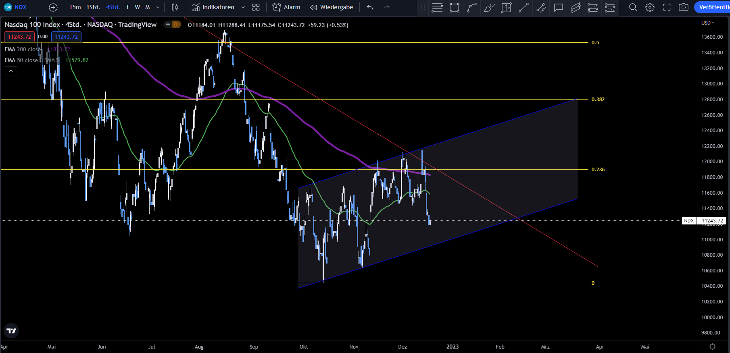Toggle fullscreen mode
Screen dimensions: 730x353
click(667, 7)
